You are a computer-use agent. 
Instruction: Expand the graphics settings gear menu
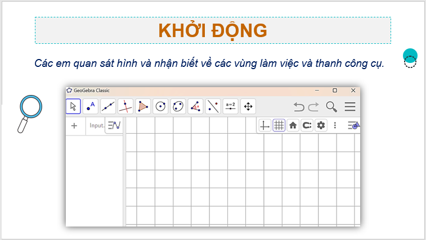321,125
